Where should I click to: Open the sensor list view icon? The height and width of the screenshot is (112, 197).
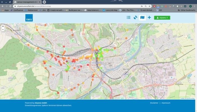click(129, 17)
